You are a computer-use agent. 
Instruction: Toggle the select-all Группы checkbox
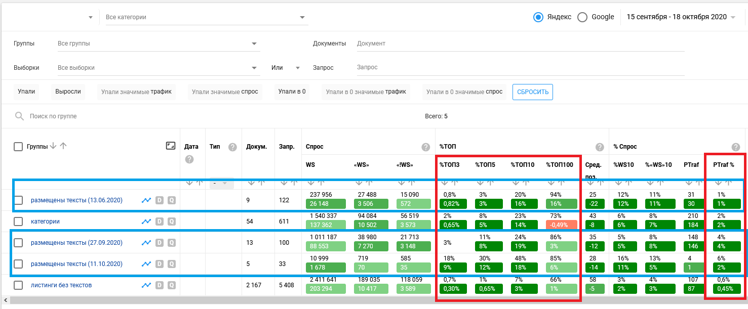pos(18,147)
